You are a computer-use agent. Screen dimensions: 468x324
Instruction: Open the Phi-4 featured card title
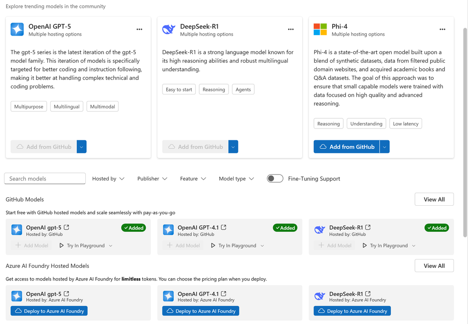[x=340, y=26]
